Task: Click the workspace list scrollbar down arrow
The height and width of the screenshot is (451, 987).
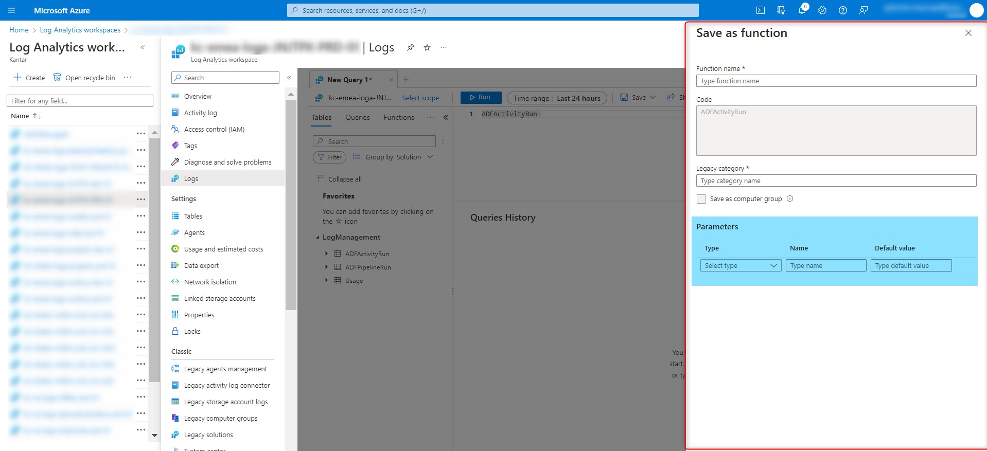Action: [154, 435]
